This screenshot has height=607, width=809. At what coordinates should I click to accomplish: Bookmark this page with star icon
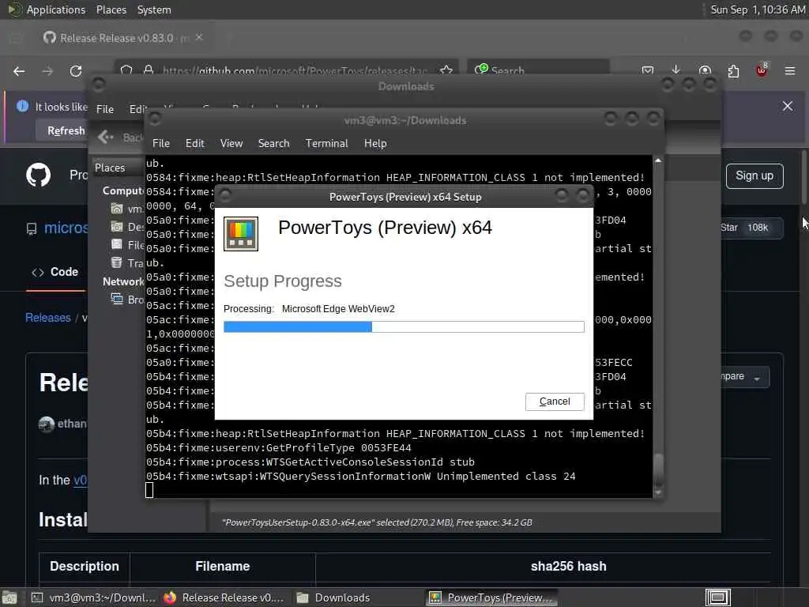[446, 70]
